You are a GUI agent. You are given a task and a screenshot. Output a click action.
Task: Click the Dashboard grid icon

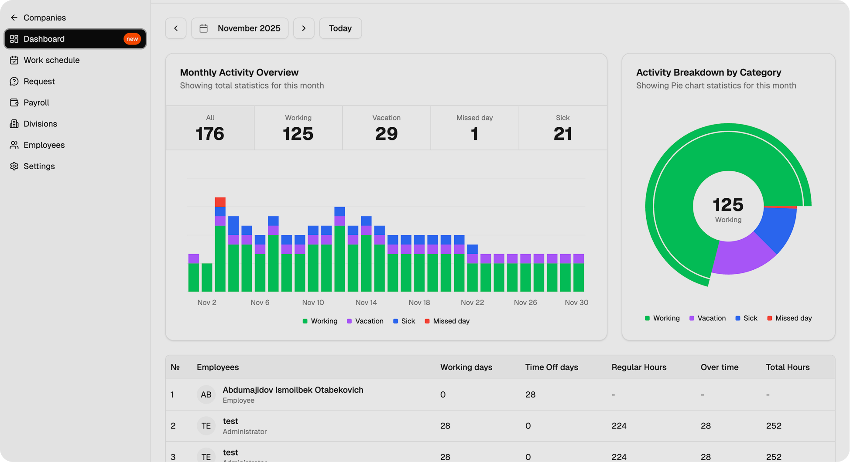point(14,39)
